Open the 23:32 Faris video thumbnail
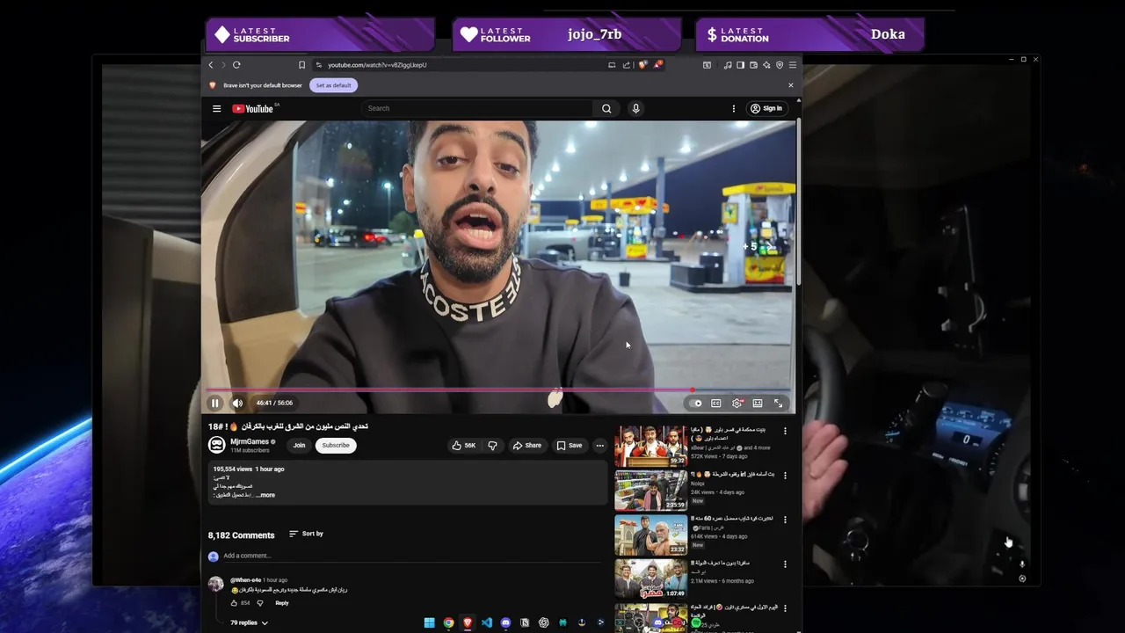The image size is (1125, 633). click(x=650, y=535)
